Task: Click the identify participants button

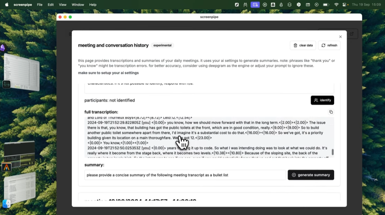Action: [x=322, y=100]
